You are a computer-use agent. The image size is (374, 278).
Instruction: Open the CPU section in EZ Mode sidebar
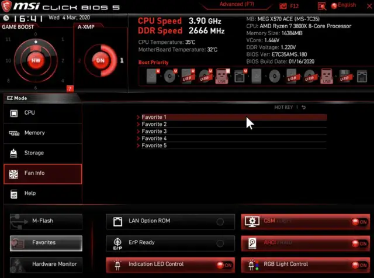(x=43, y=113)
